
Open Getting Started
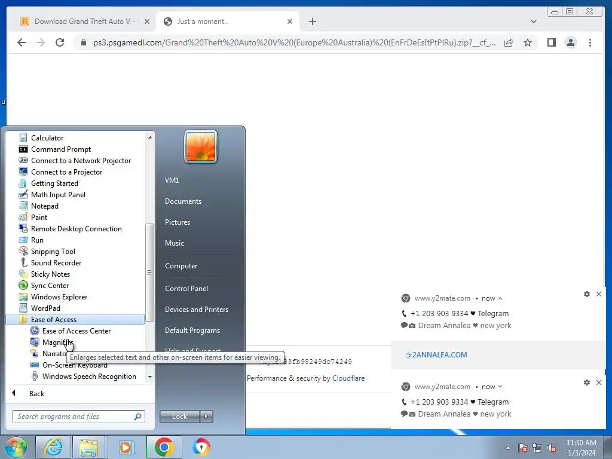point(54,183)
